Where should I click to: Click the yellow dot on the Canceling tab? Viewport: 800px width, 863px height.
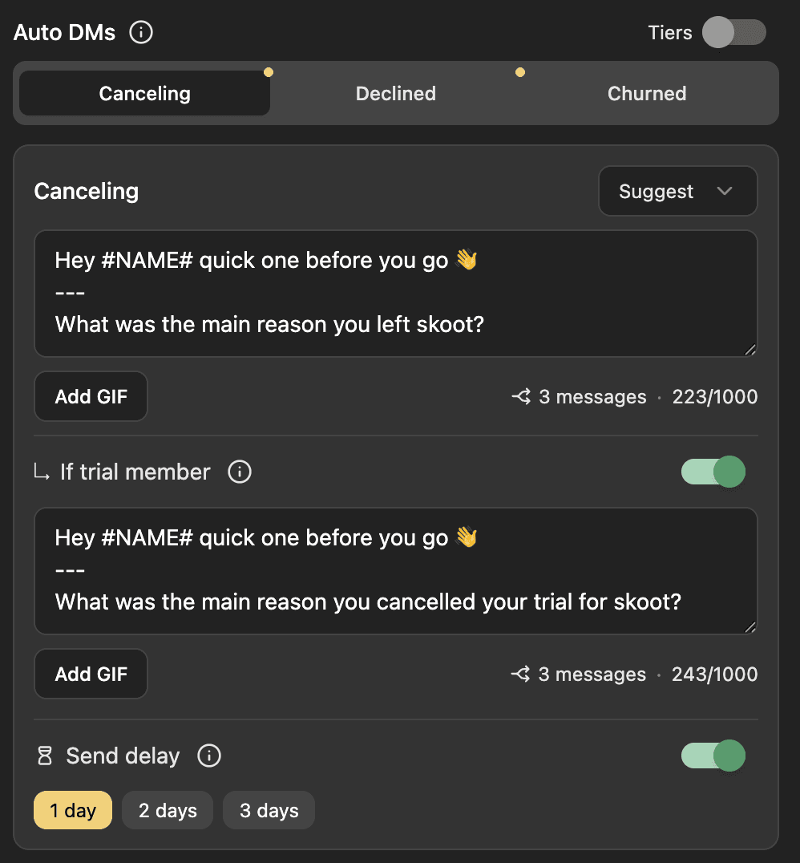point(269,71)
